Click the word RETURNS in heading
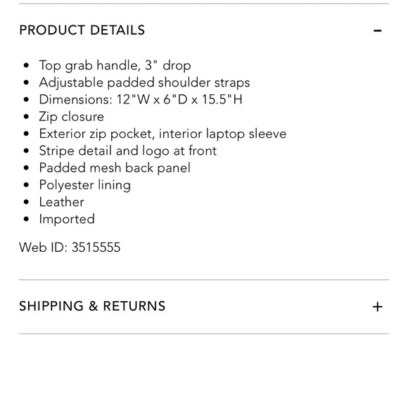The width and height of the screenshot is (408, 408). (134, 306)
